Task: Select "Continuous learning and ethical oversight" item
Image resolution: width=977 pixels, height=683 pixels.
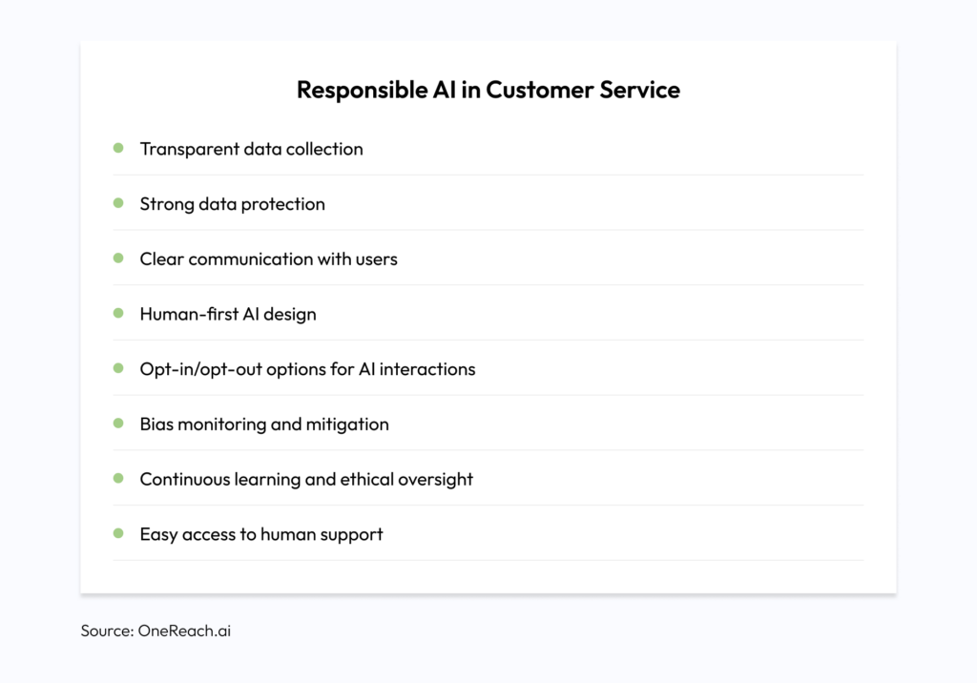Action: pyautogui.click(x=306, y=479)
